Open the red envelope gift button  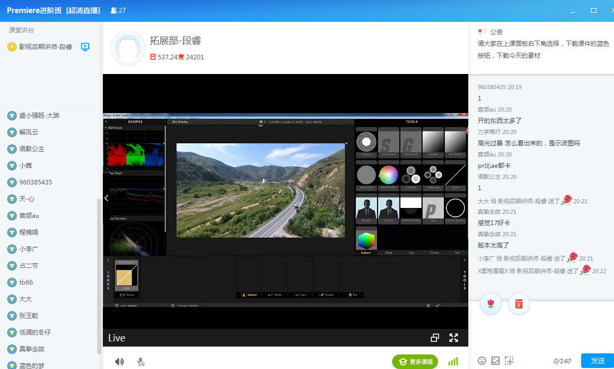518,304
